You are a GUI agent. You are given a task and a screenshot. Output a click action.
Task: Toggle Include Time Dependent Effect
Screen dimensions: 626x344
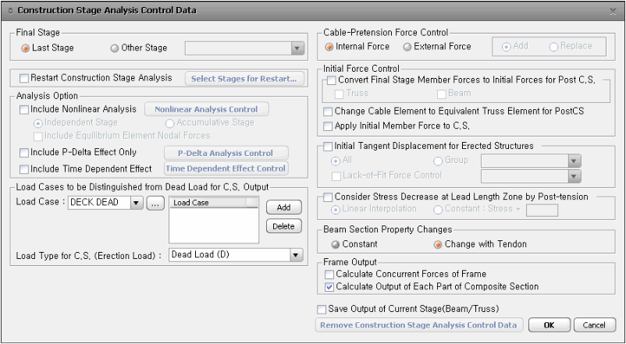tap(24, 168)
